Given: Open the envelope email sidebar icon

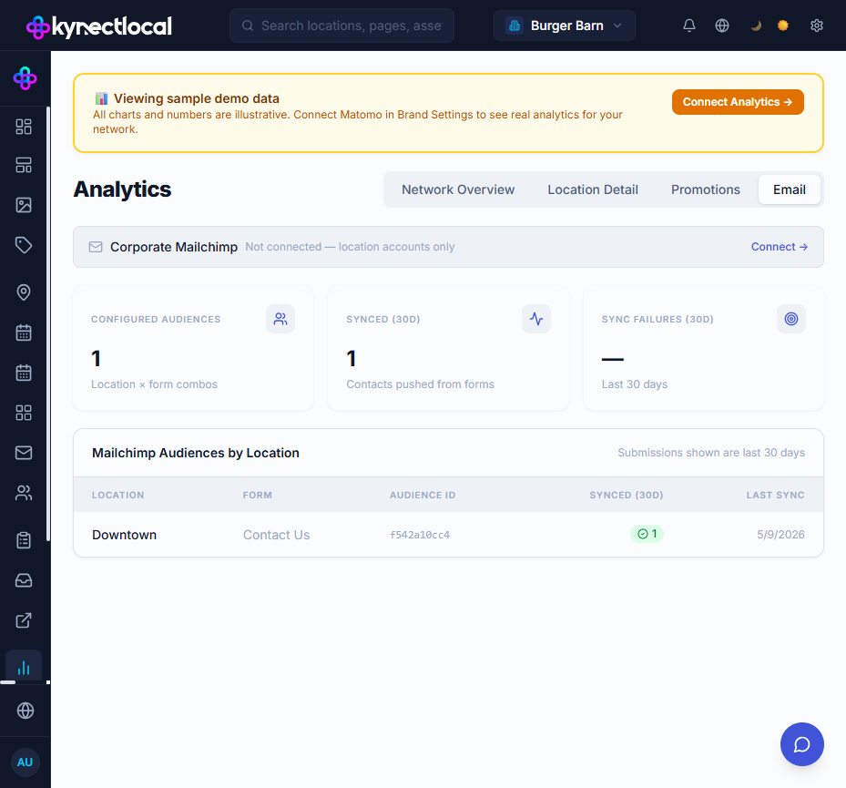Looking at the screenshot, I should (24, 453).
